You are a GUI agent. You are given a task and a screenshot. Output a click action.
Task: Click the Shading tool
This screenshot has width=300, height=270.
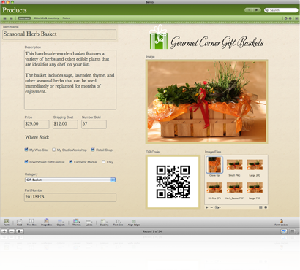(x=104, y=222)
